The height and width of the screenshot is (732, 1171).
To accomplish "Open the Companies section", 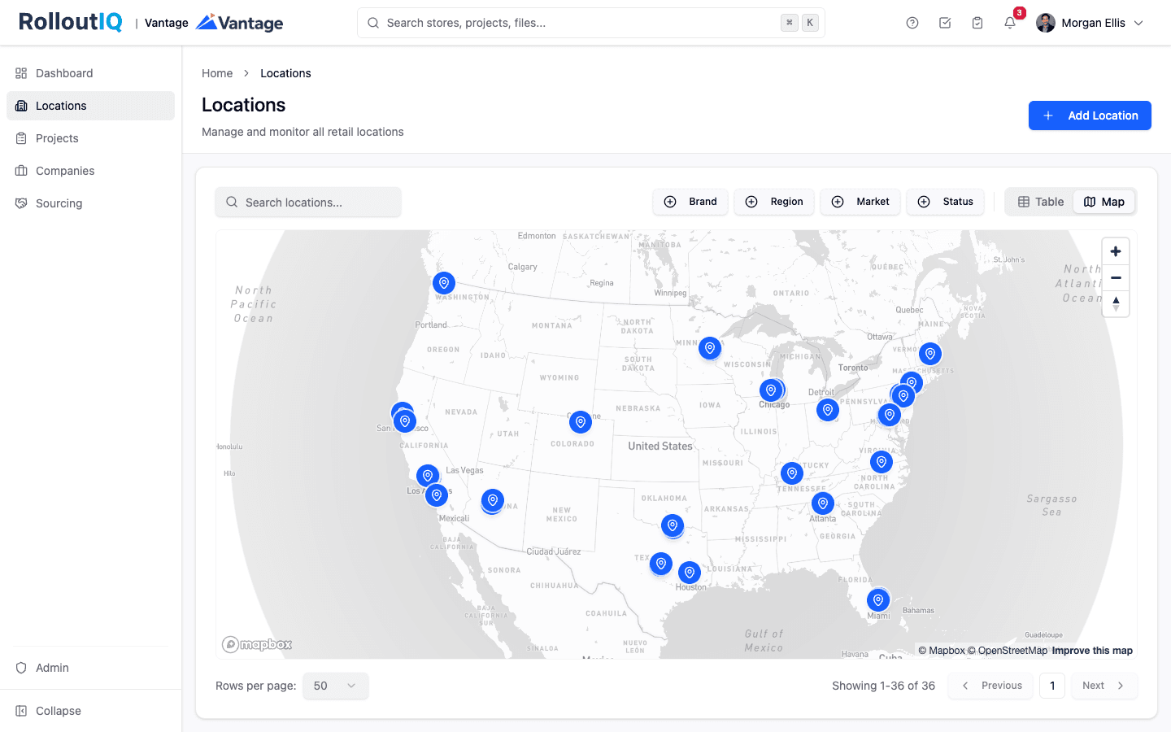I will click(x=90, y=171).
